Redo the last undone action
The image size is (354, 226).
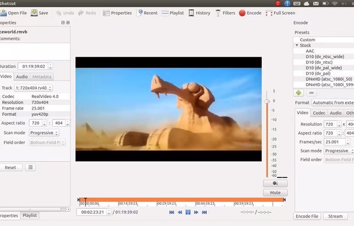pyautogui.click(x=87, y=13)
